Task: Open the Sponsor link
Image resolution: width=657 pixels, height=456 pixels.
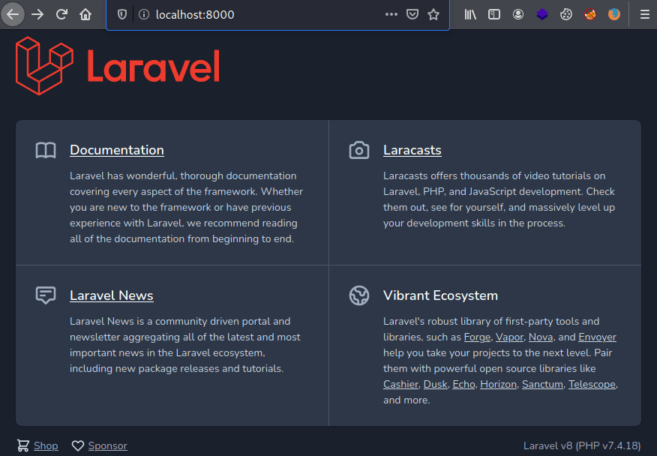Action: [x=108, y=445]
